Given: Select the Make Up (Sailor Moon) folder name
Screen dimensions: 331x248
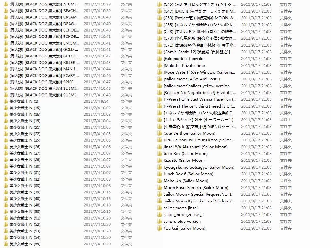Looking at the screenshot, I should pyautogui.click(x=186, y=181).
